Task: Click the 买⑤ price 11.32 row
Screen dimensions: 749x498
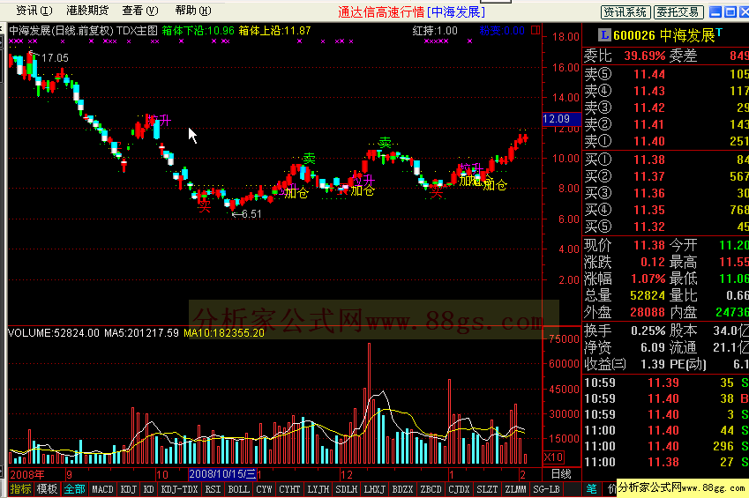Action: click(666, 227)
